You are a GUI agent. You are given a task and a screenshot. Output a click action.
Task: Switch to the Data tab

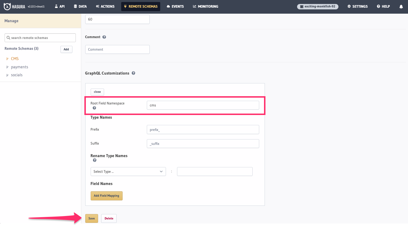[x=80, y=7]
